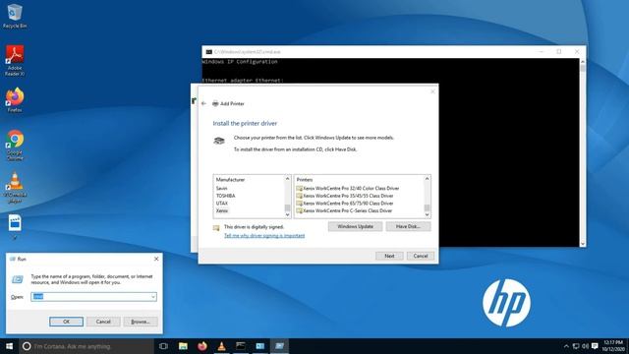Open the taskbar clock and date
This screenshot has height=354, width=629.
click(613, 346)
